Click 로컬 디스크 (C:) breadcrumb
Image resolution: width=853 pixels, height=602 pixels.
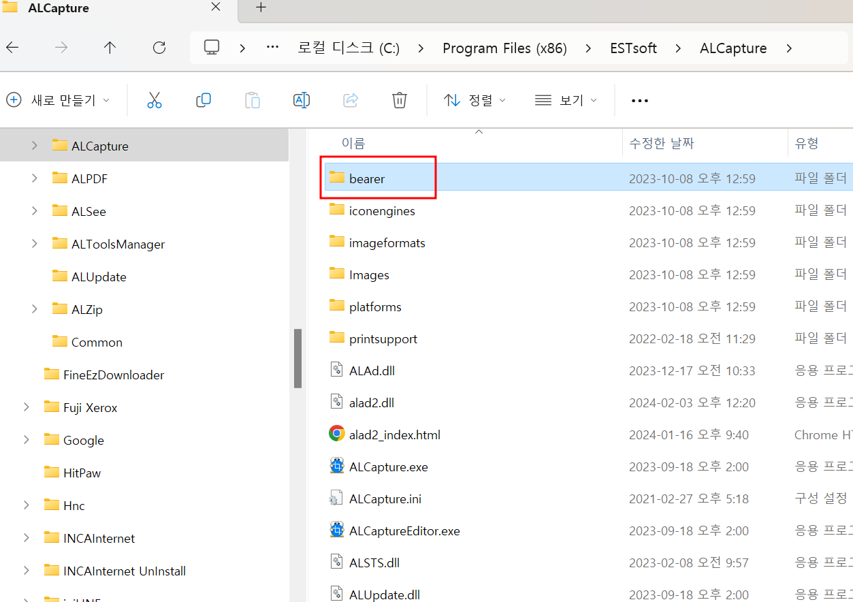pyautogui.click(x=349, y=48)
